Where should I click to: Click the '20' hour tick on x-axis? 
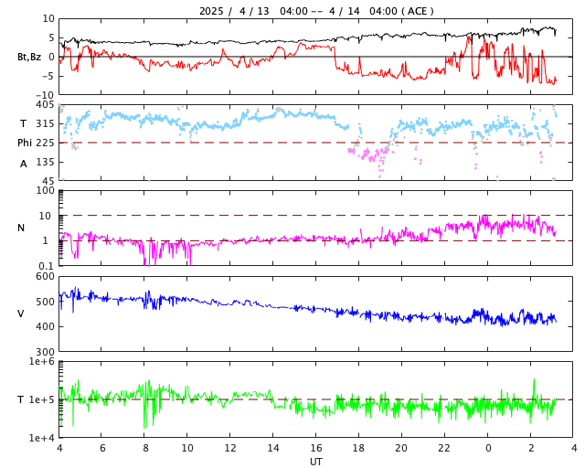[401, 448]
